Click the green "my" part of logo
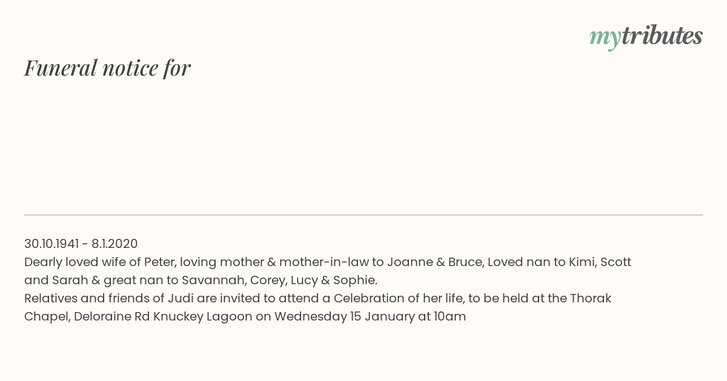The height and width of the screenshot is (381, 727). coord(605,39)
